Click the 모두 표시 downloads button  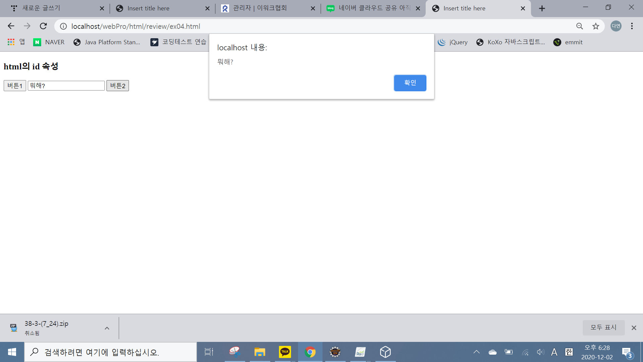[x=603, y=327]
